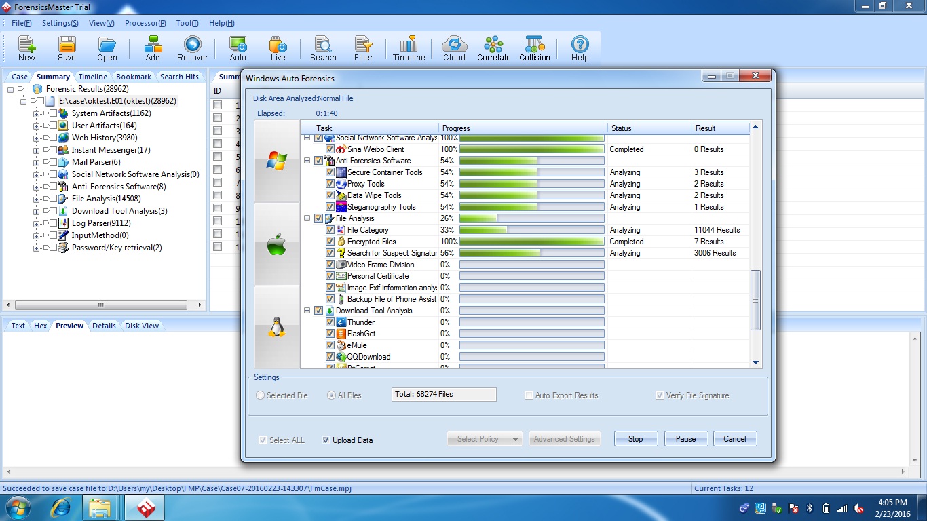Click the Thunder task icon
Screen dimensions: 927x521
pos(341,322)
